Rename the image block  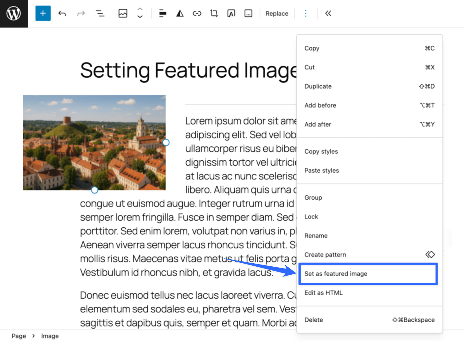point(369,236)
